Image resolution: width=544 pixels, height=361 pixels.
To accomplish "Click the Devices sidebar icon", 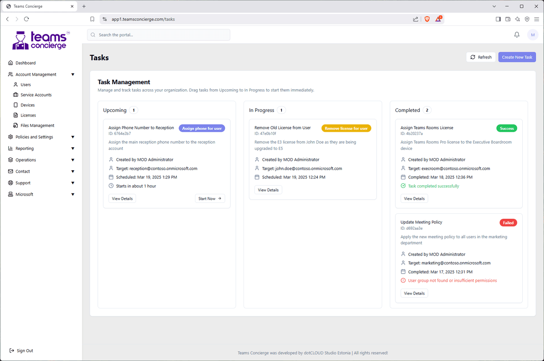I will (16, 105).
